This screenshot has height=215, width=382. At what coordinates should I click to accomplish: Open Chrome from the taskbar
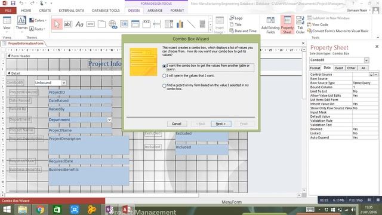pos(40,210)
